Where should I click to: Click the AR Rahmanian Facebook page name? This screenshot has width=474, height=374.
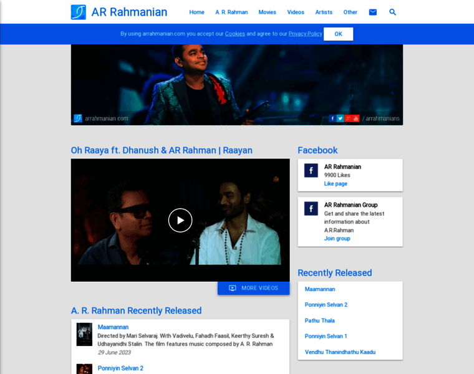pyautogui.click(x=342, y=167)
